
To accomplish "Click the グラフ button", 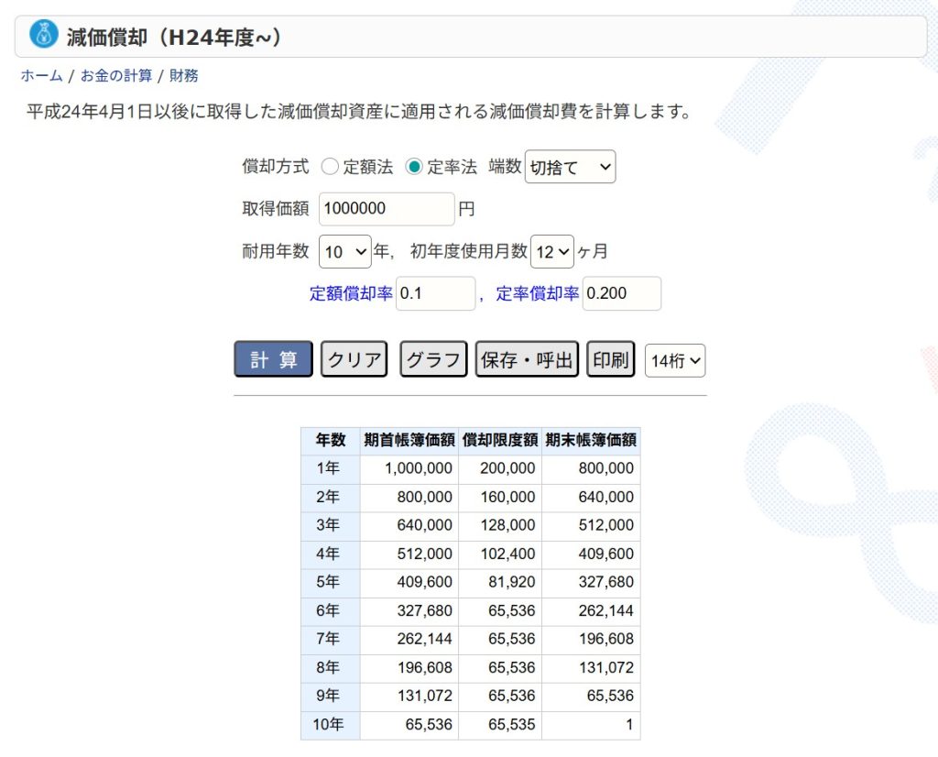I will (x=433, y=360).
